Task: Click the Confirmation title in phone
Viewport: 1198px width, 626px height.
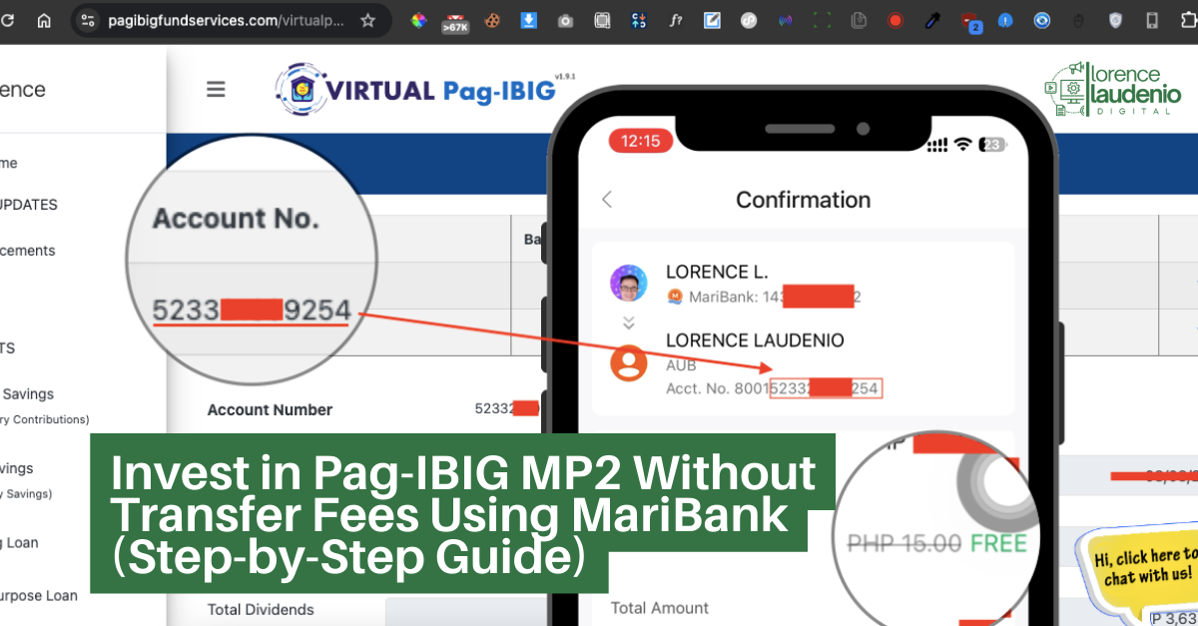Action: click(803, 200)
